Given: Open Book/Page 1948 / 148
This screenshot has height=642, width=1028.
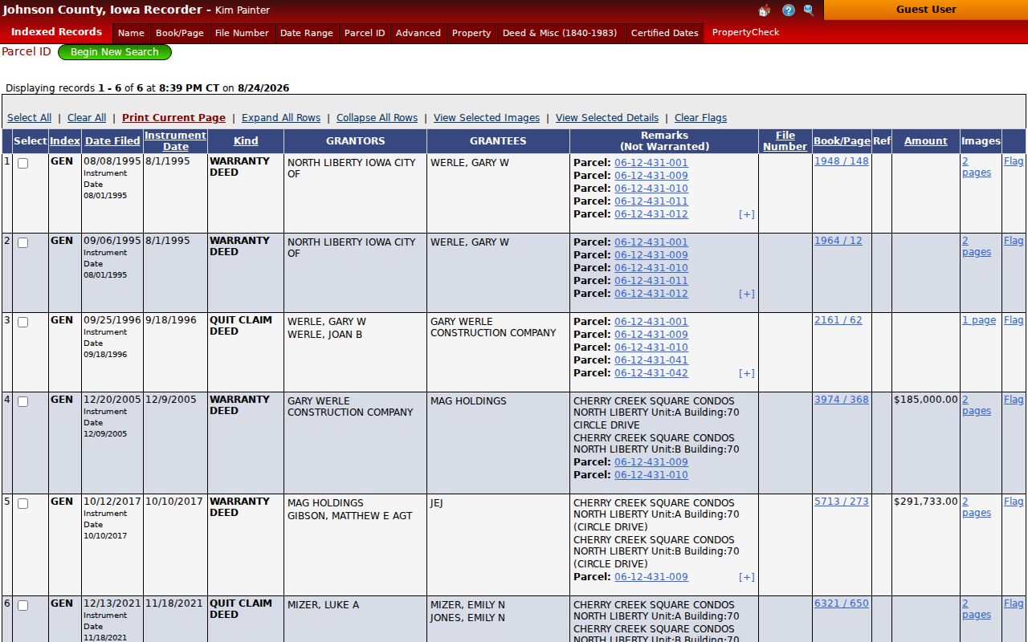Looking at the screenshot, I should [x=842, y=161].
